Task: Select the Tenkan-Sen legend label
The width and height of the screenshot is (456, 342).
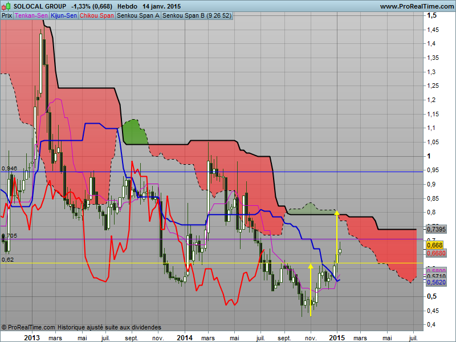Action: click(x=31, y=16)
